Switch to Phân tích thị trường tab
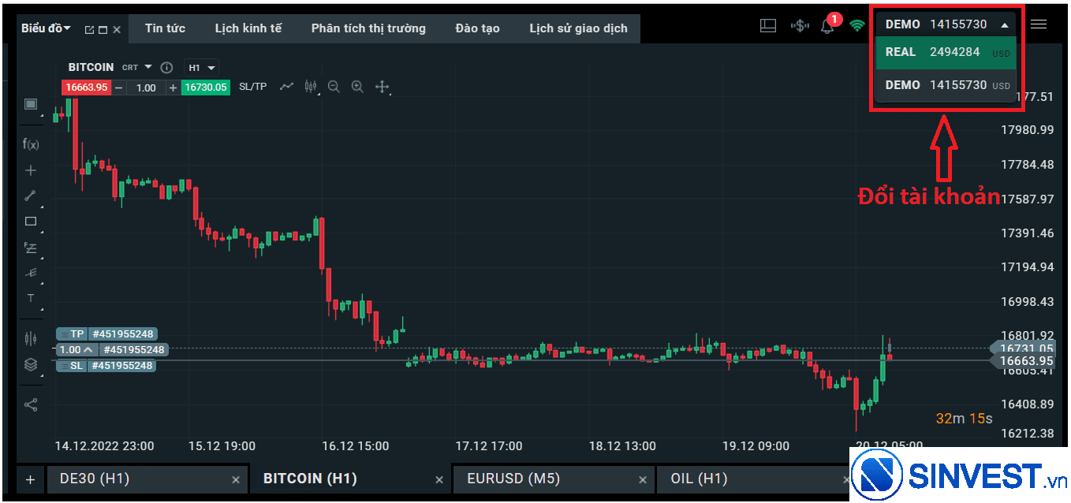 368,28
